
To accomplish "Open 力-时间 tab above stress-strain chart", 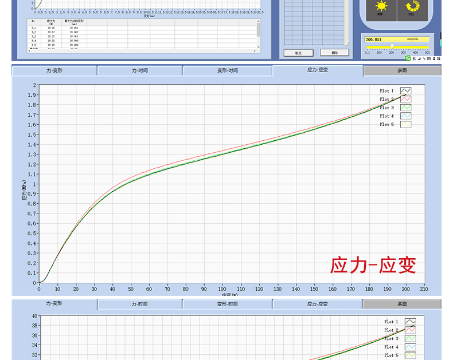I will 139,71.
